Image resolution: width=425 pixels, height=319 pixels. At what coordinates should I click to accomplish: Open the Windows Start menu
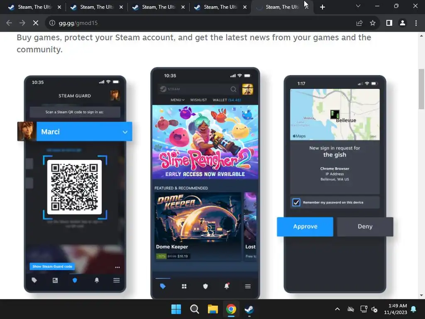pos(176,309)
